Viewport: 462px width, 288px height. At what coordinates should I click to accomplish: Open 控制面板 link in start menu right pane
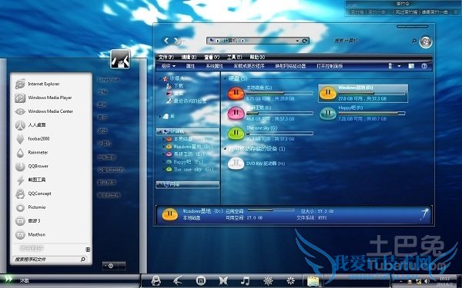107,157
